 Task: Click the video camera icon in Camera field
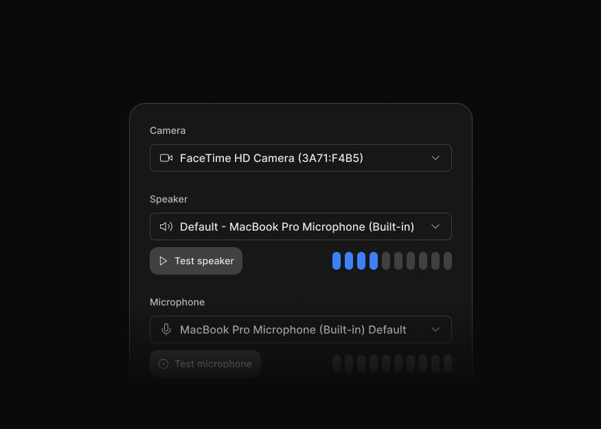click(x=166, y=158)
